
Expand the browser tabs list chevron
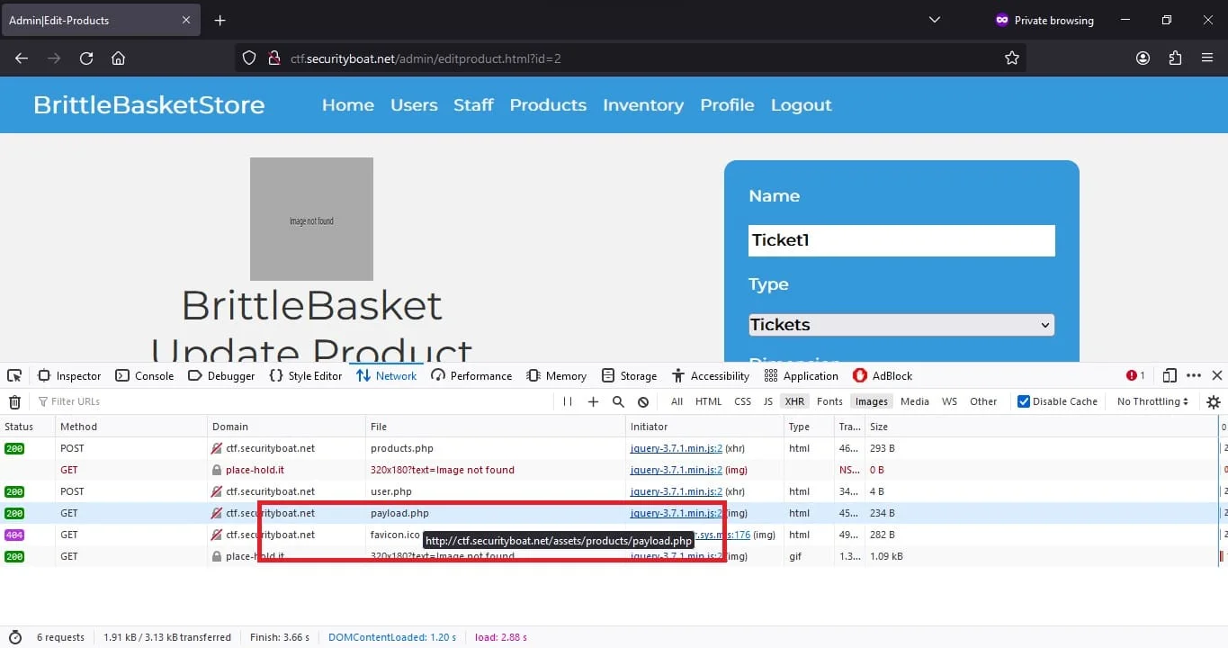[x=935, y=20]
